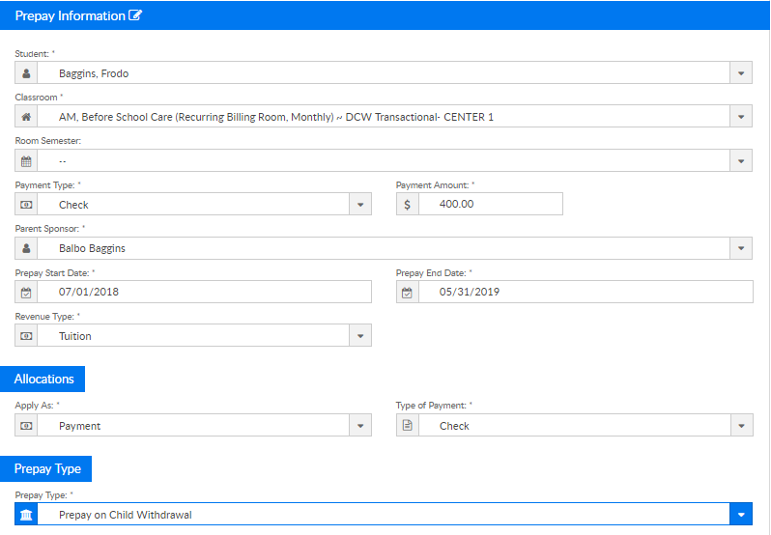The height and width of the screenshot is (535, 771).
Task: Open the Room Semester dropdown arrow
Action: coord(741,161)
